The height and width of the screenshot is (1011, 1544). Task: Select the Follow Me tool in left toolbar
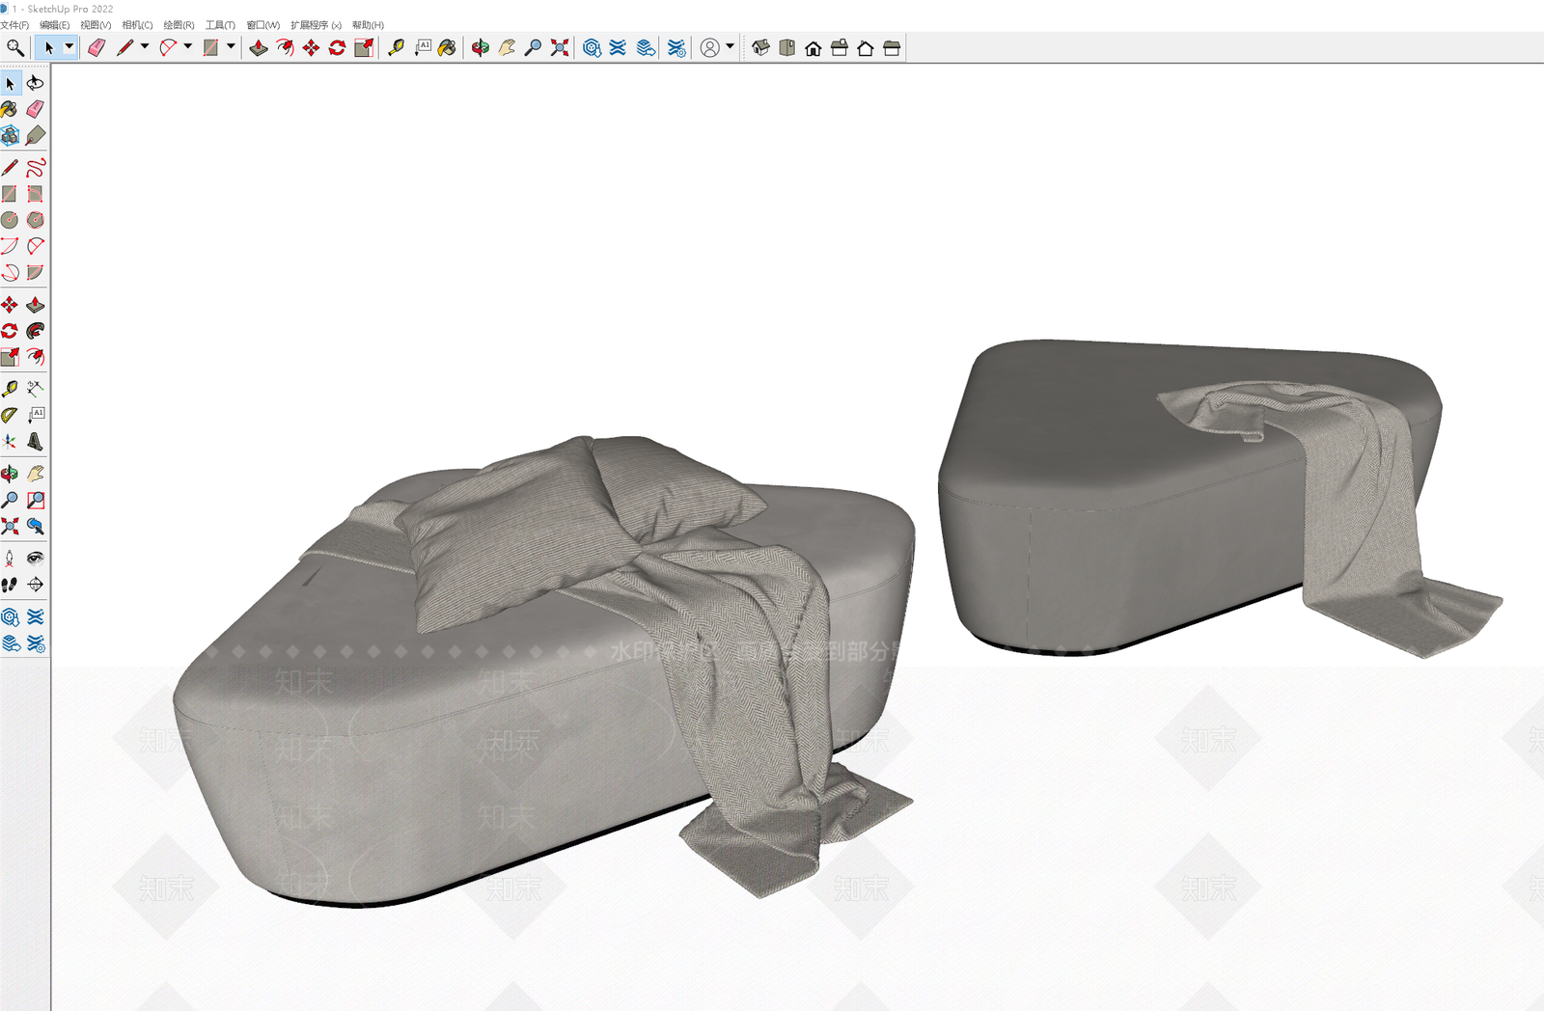click(36, 331)
